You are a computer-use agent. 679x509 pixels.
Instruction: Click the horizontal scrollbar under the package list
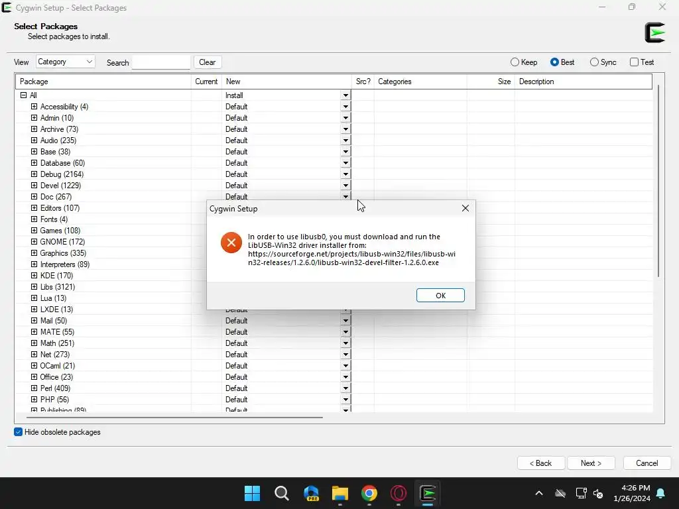174,418
